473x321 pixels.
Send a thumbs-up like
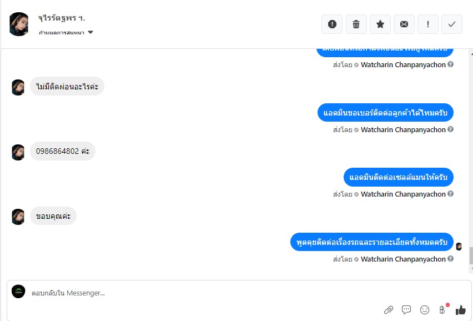461,309
